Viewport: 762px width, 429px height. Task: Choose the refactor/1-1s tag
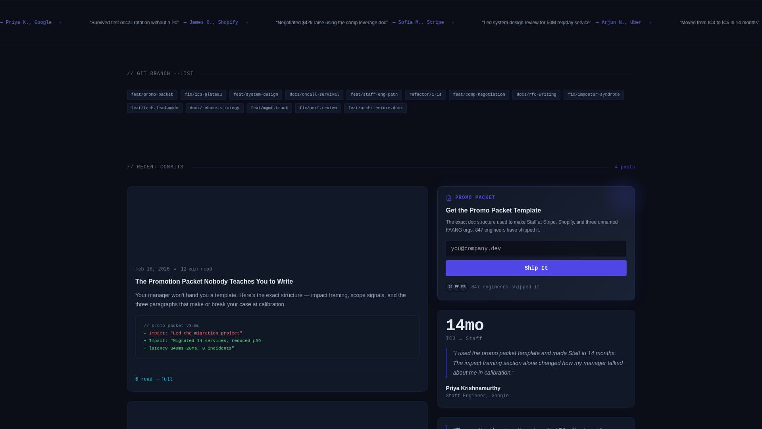[x=425, y=95]
